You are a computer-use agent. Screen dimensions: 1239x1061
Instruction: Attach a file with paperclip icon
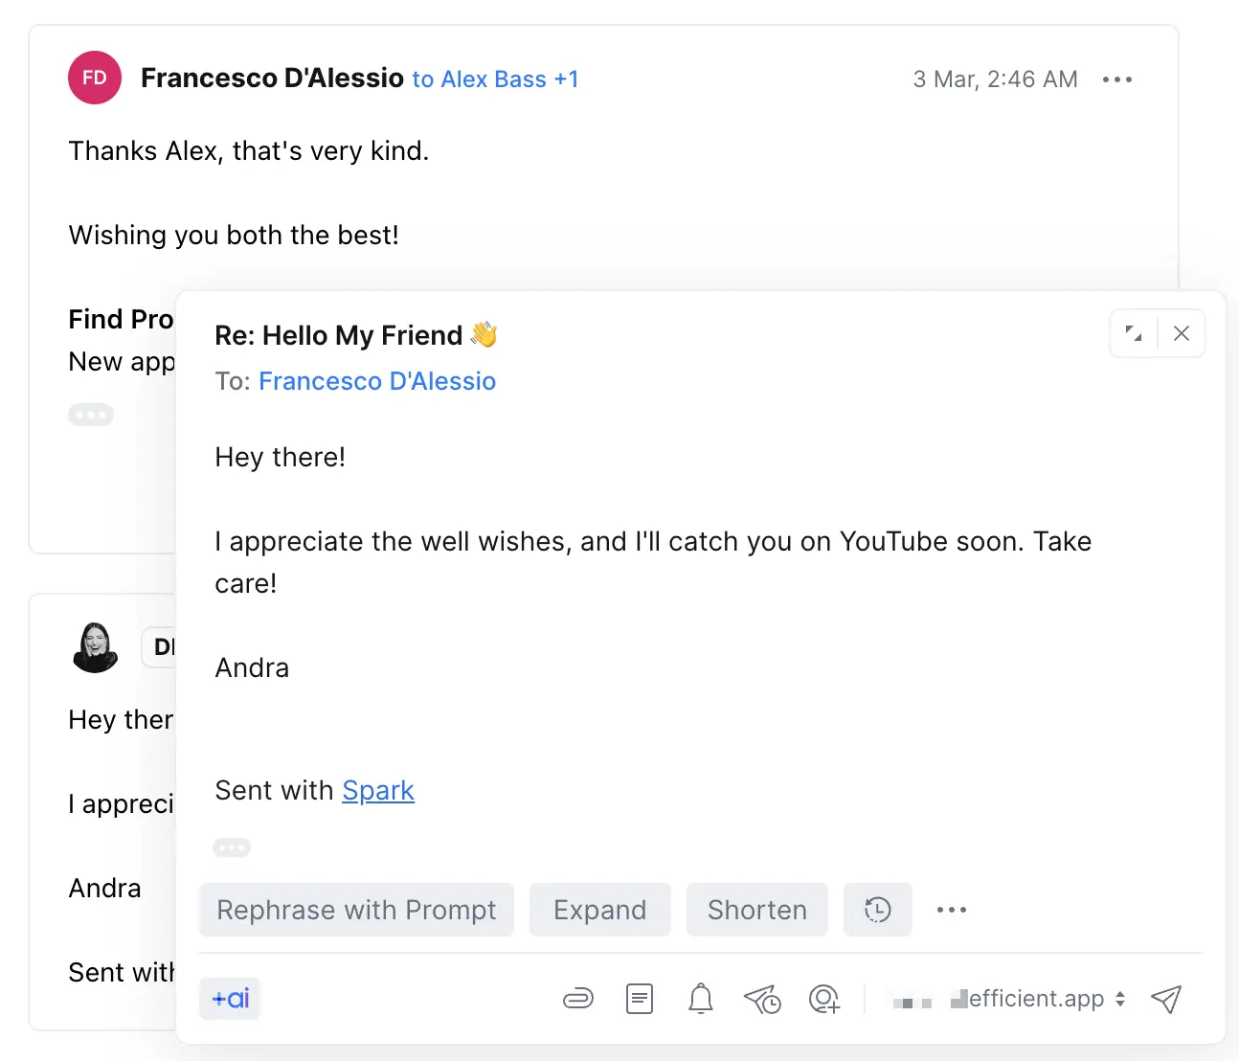(x=578, y=1000)
